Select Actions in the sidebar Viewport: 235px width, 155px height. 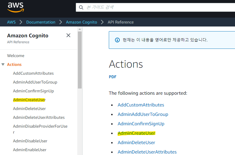tap(14, 64)
